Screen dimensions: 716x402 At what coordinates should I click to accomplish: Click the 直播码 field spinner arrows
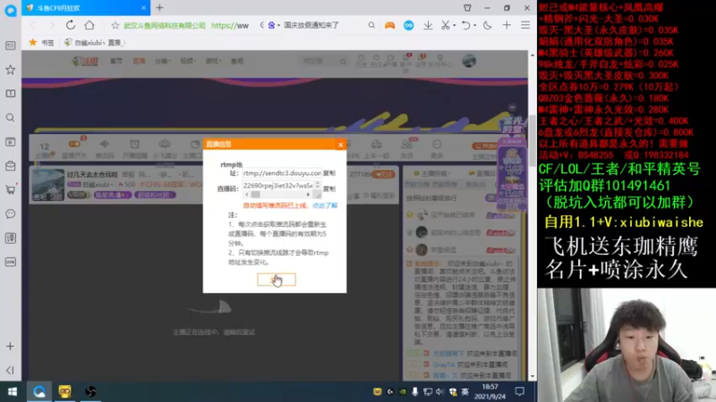[318, 186]
